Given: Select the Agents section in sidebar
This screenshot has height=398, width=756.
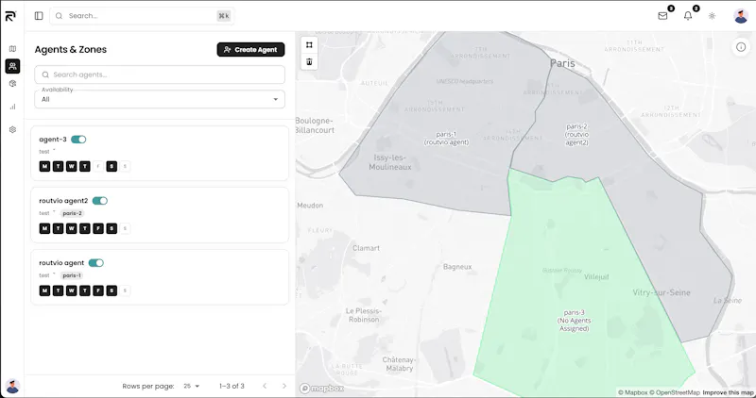Looking at the screenshot, I should [12, 66].
